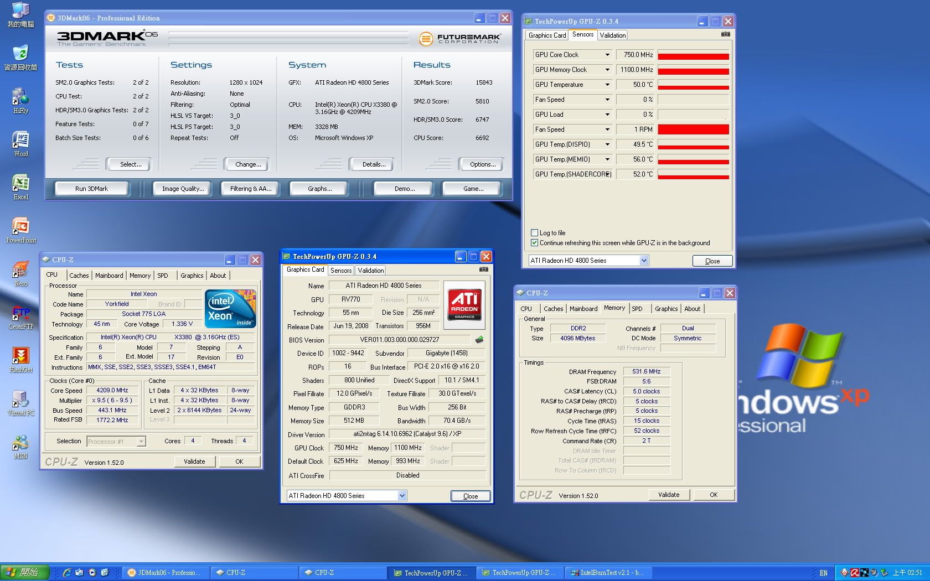Click the Internet Explorer quick launch icon
Screen dimensions: 930x581
[x=66, y=573]
